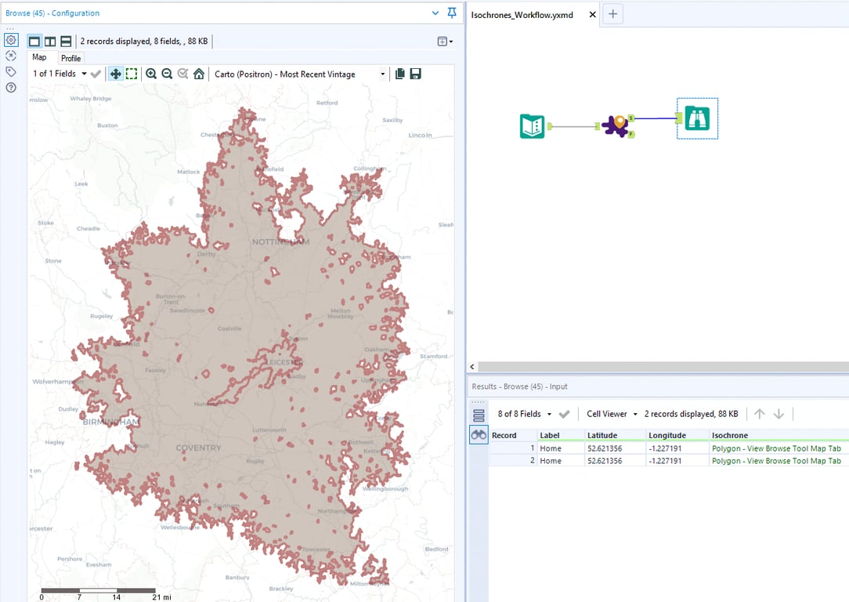Reset map to home extent
Image resolution: width=849 pixels, height=602 pixels.
tap(199, 74)
